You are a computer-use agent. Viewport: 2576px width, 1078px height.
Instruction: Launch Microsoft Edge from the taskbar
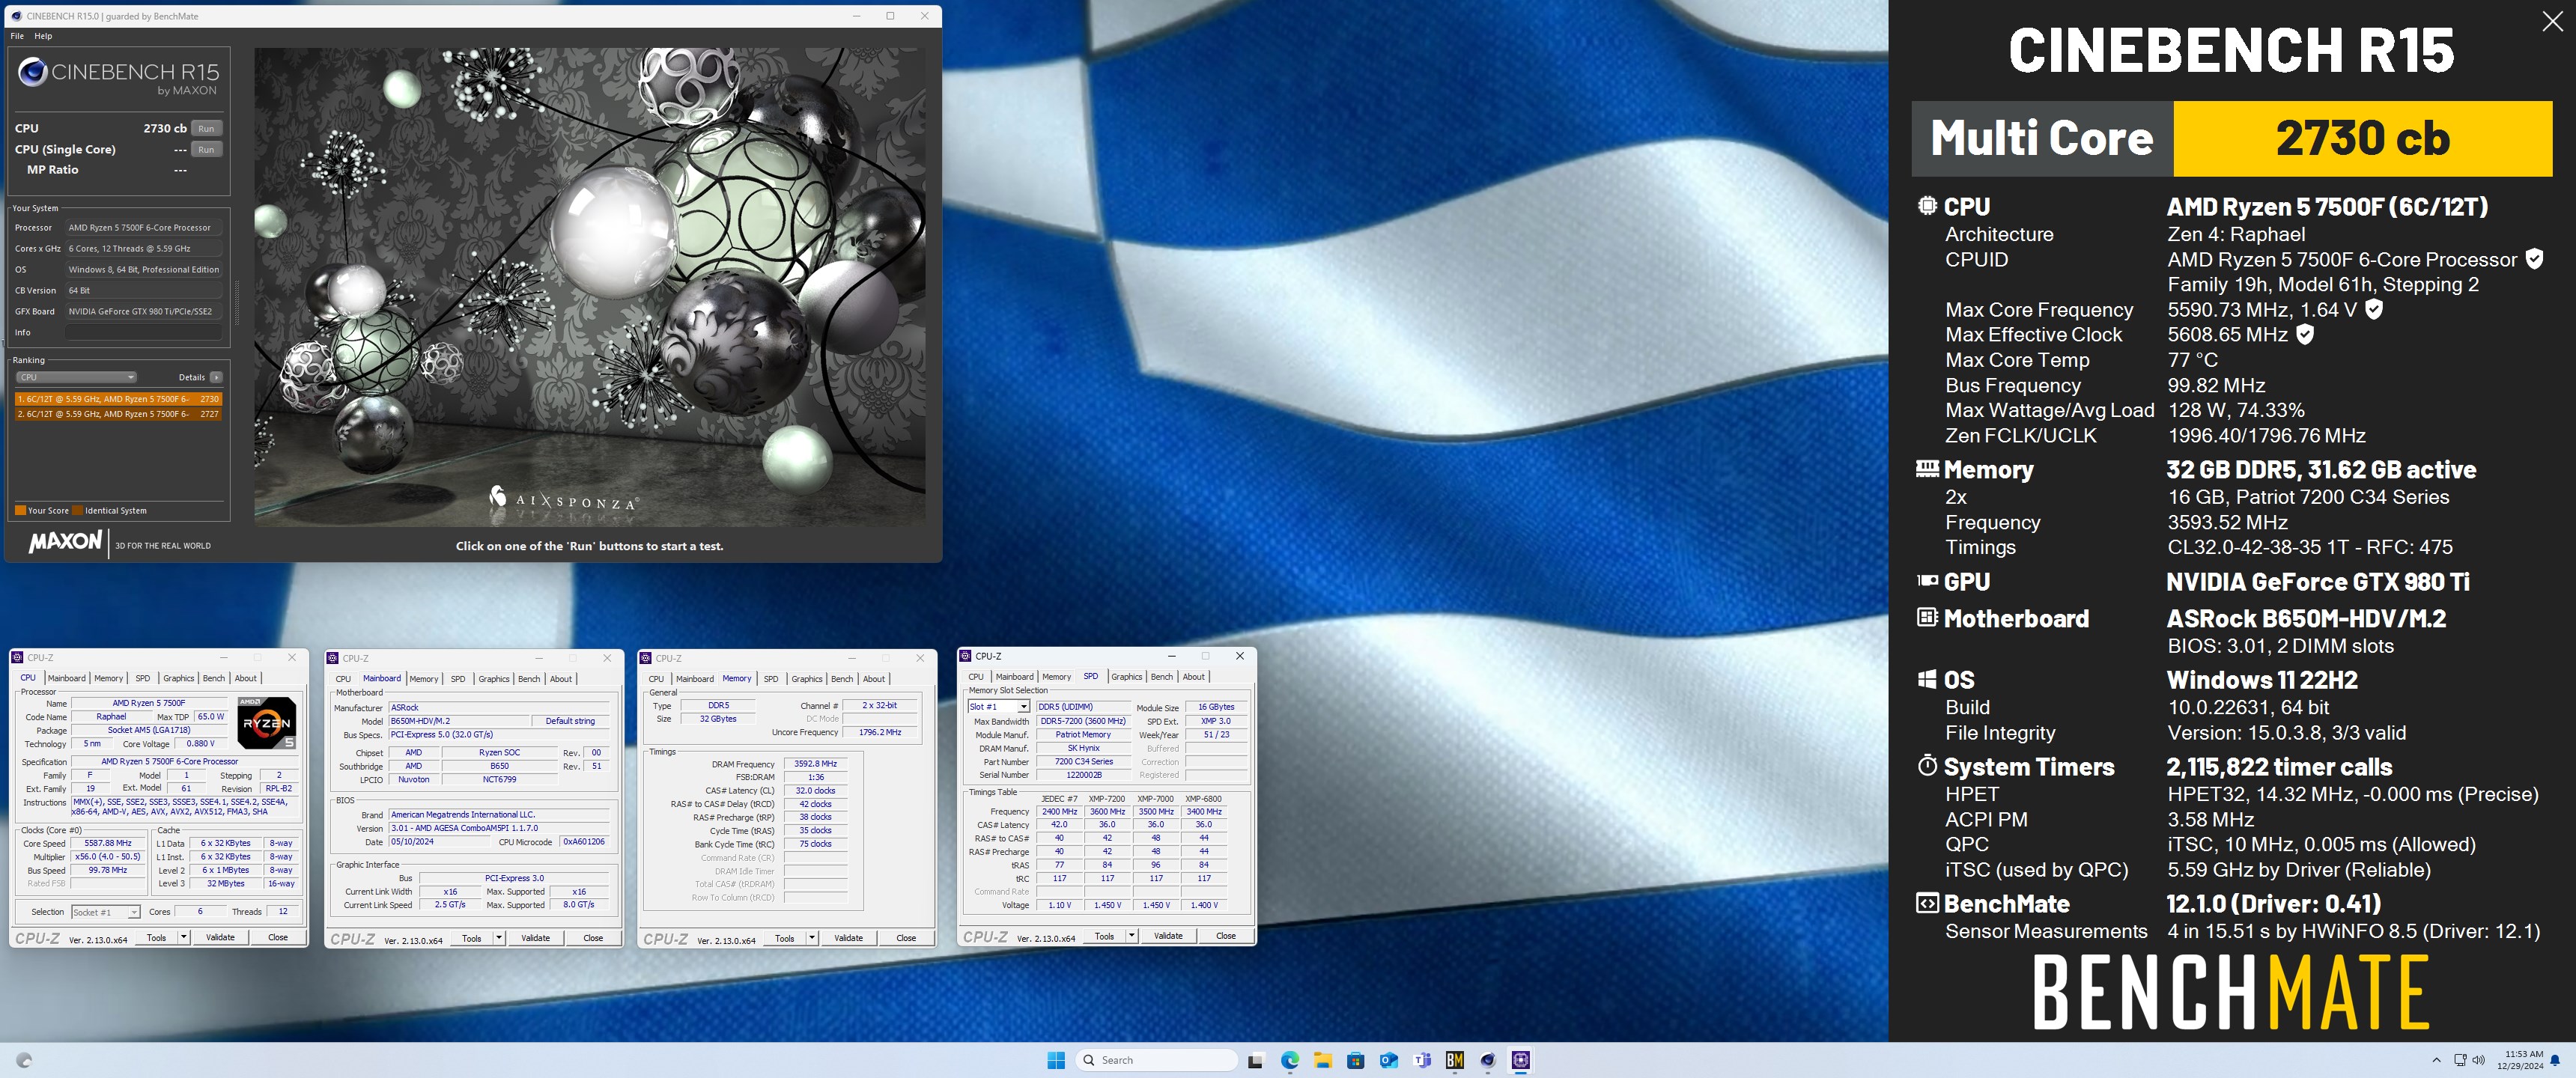1289,1060
